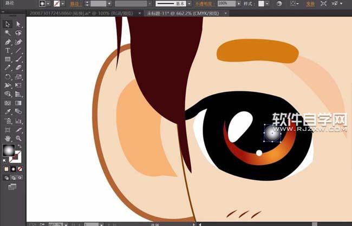Click the gradient fill box in toolbar
Screen dimensions: 352x226
click(9, 151)
